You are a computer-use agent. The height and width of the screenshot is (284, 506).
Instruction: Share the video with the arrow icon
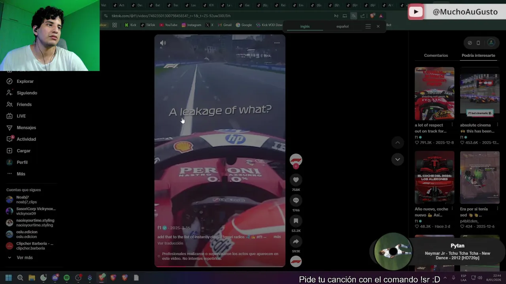(x=296, y=241)
